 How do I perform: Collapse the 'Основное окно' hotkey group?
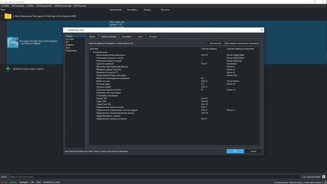pyautogui.click(x=91, y=52)
